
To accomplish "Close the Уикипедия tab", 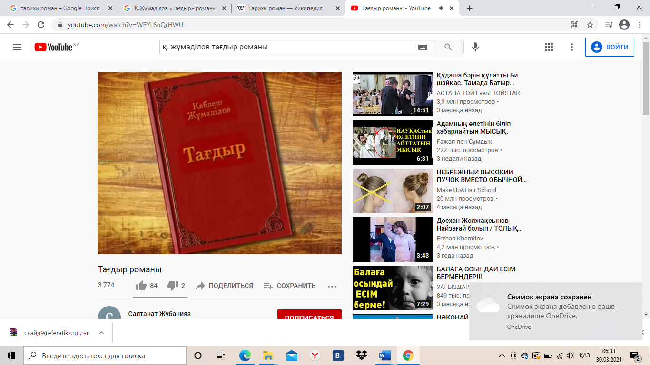I will pos(337,8).
